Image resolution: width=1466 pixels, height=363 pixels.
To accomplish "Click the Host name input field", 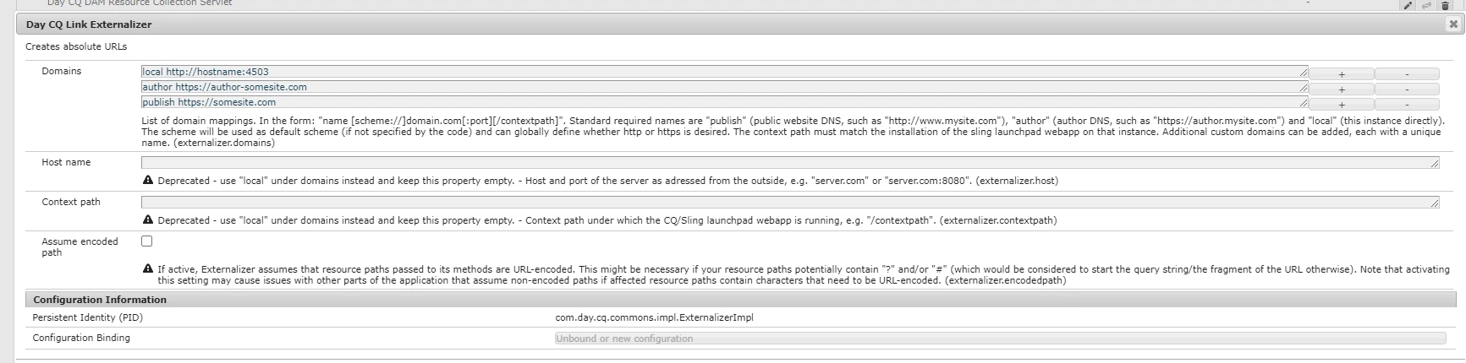I will (x=790, y=162).
